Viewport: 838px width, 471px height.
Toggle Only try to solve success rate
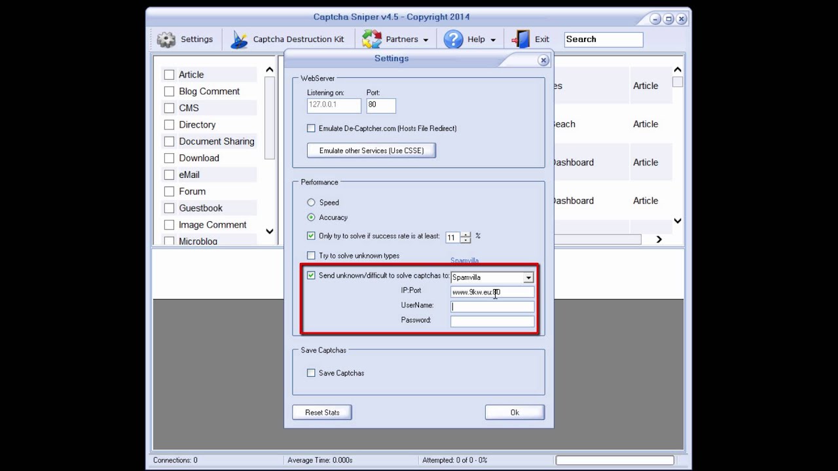(311, 235)
